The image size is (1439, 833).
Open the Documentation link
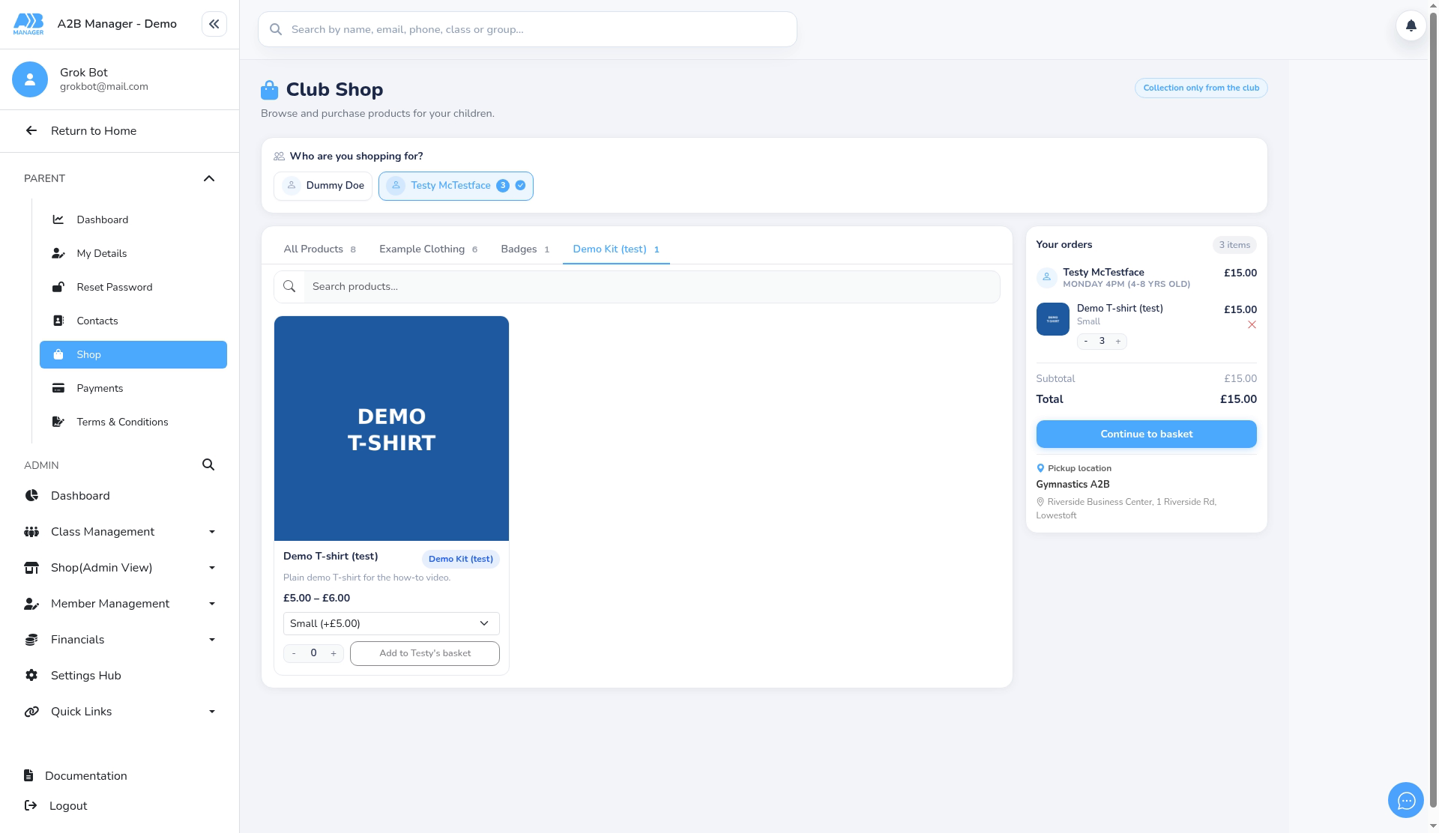pos(75,776)
